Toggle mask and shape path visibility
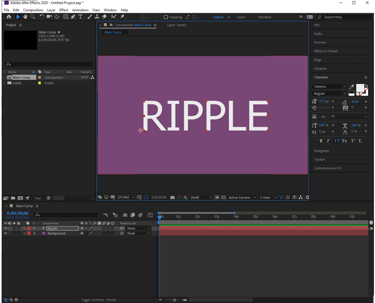Image resolution: width=375 pixels, height=303 pixels. coord(146,197)
